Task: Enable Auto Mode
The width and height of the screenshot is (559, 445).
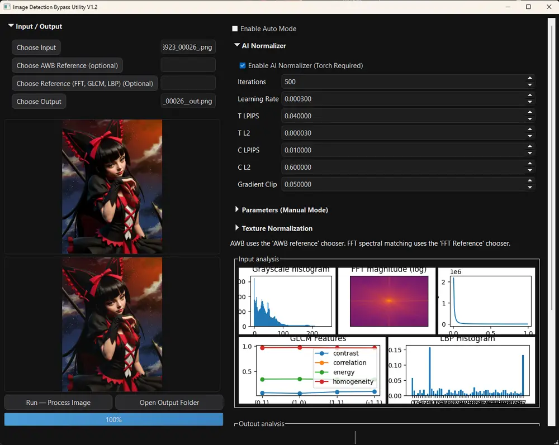Action: pyautogui.click(x=235, y=28)
